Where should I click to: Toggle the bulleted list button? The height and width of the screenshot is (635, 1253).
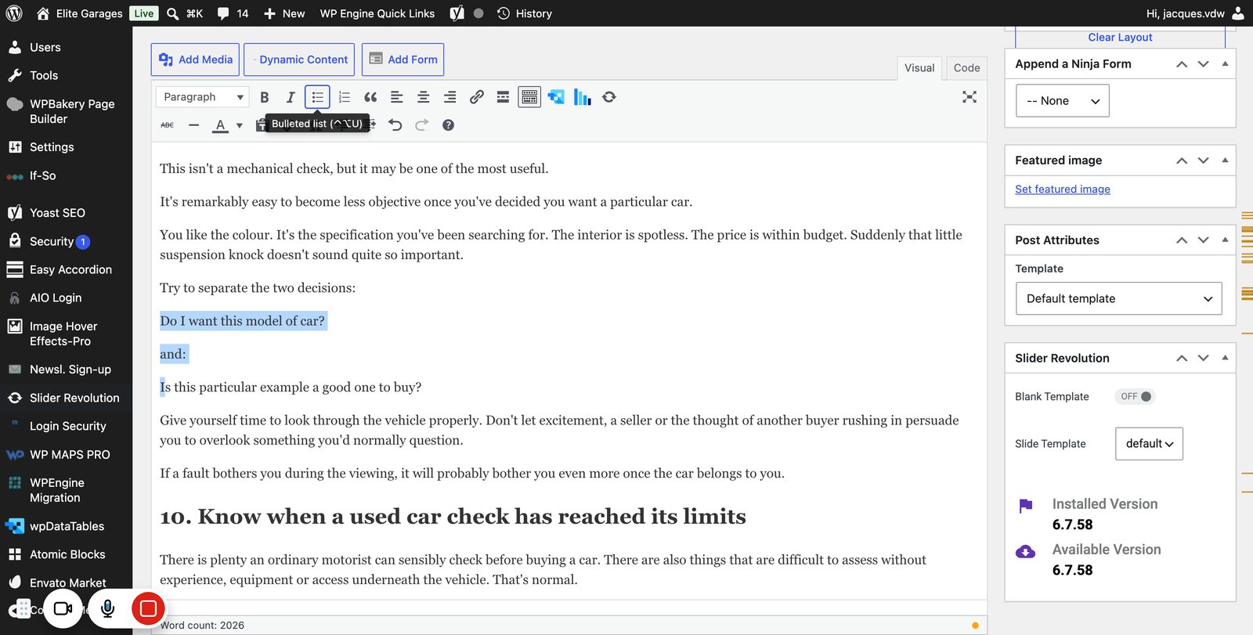point(317,97)
